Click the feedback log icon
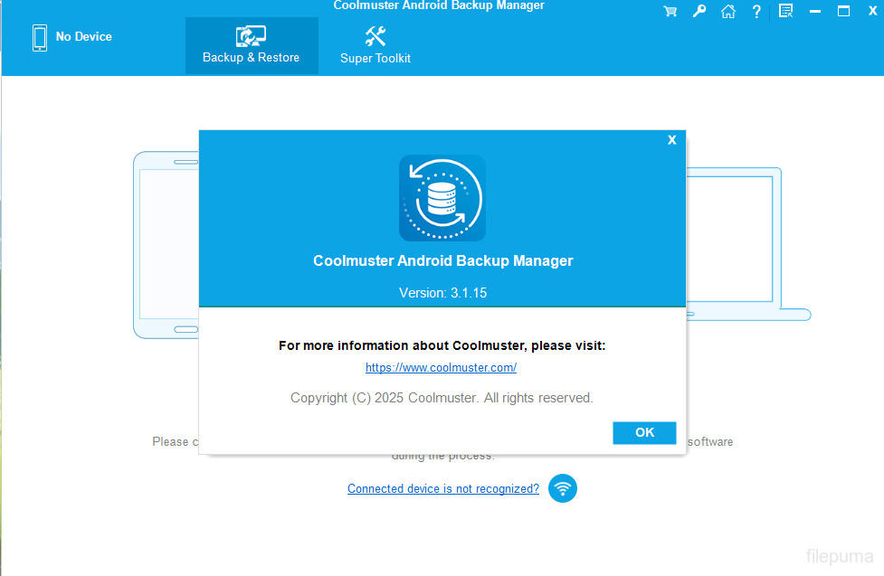The width and height of the screenshot is (884, 576). click(x=785, y=11)
